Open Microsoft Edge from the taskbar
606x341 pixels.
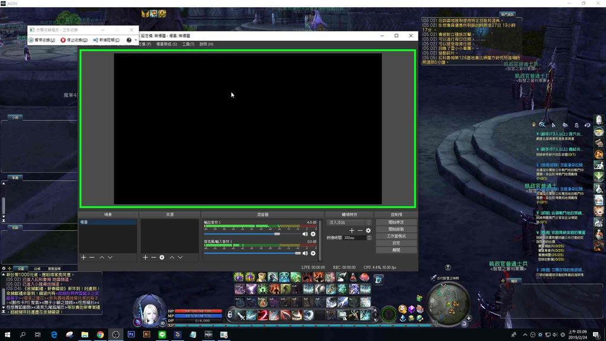[54, 334]
